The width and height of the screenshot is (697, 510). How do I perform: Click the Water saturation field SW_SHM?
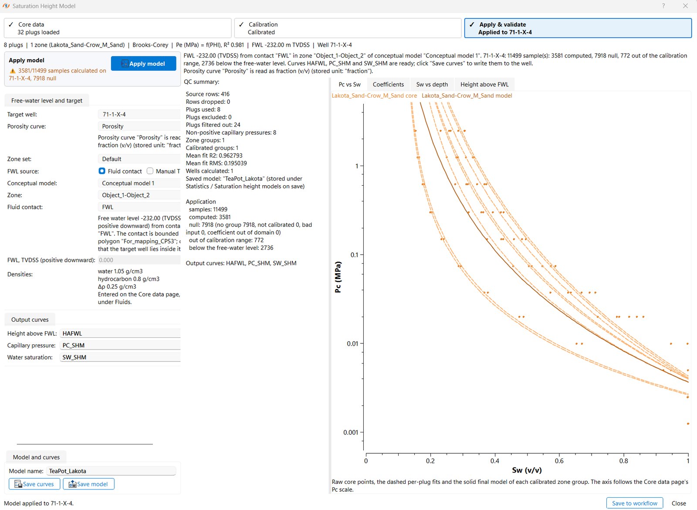[120, 357]
